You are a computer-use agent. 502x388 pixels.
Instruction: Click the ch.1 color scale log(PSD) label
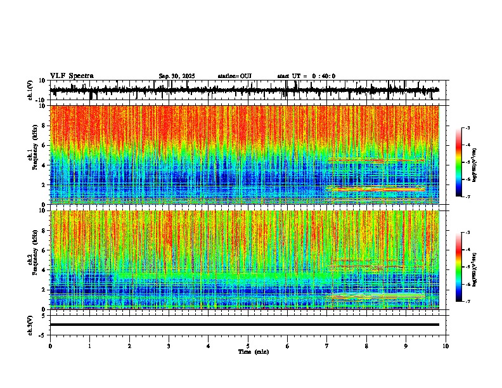pyautogui.click(x=475, y=165)
